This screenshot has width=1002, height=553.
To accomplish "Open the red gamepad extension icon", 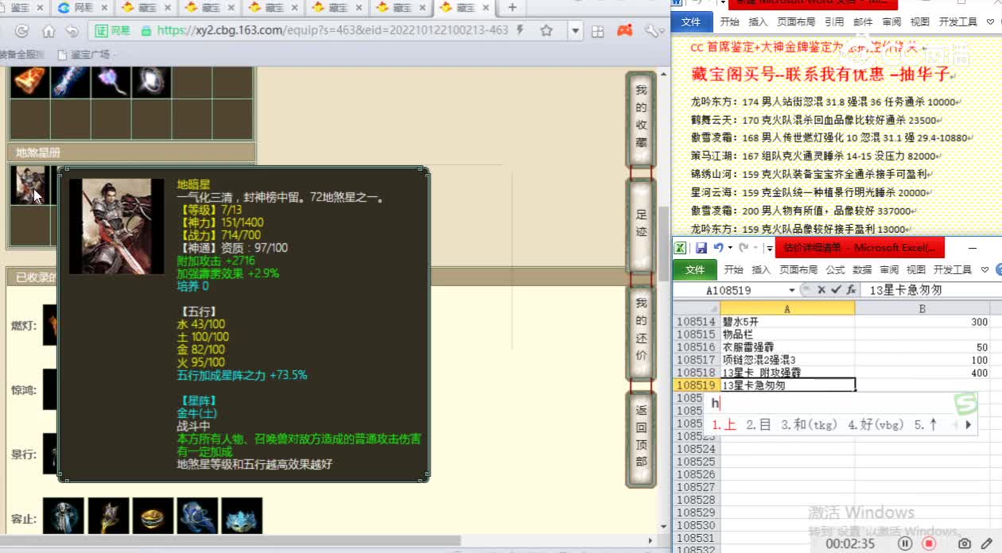I will point(625,30).
